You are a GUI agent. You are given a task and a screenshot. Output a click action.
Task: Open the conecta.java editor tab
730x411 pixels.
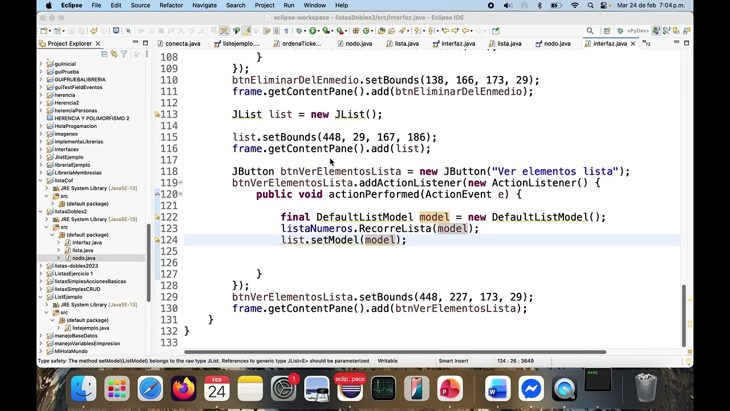pos(179,43)
